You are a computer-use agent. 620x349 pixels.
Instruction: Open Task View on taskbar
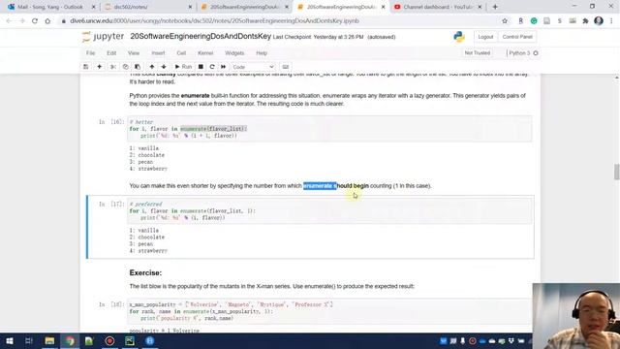[x=29, y=340]
